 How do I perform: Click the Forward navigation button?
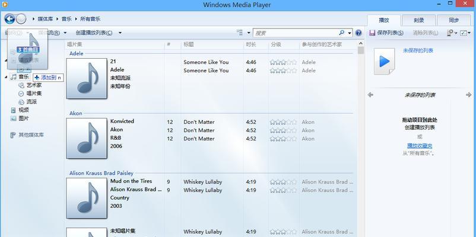click(21, 19)
